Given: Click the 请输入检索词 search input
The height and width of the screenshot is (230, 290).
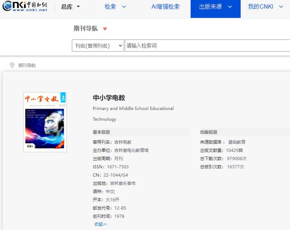Looking at the screenshot, I should click(207, 46).
